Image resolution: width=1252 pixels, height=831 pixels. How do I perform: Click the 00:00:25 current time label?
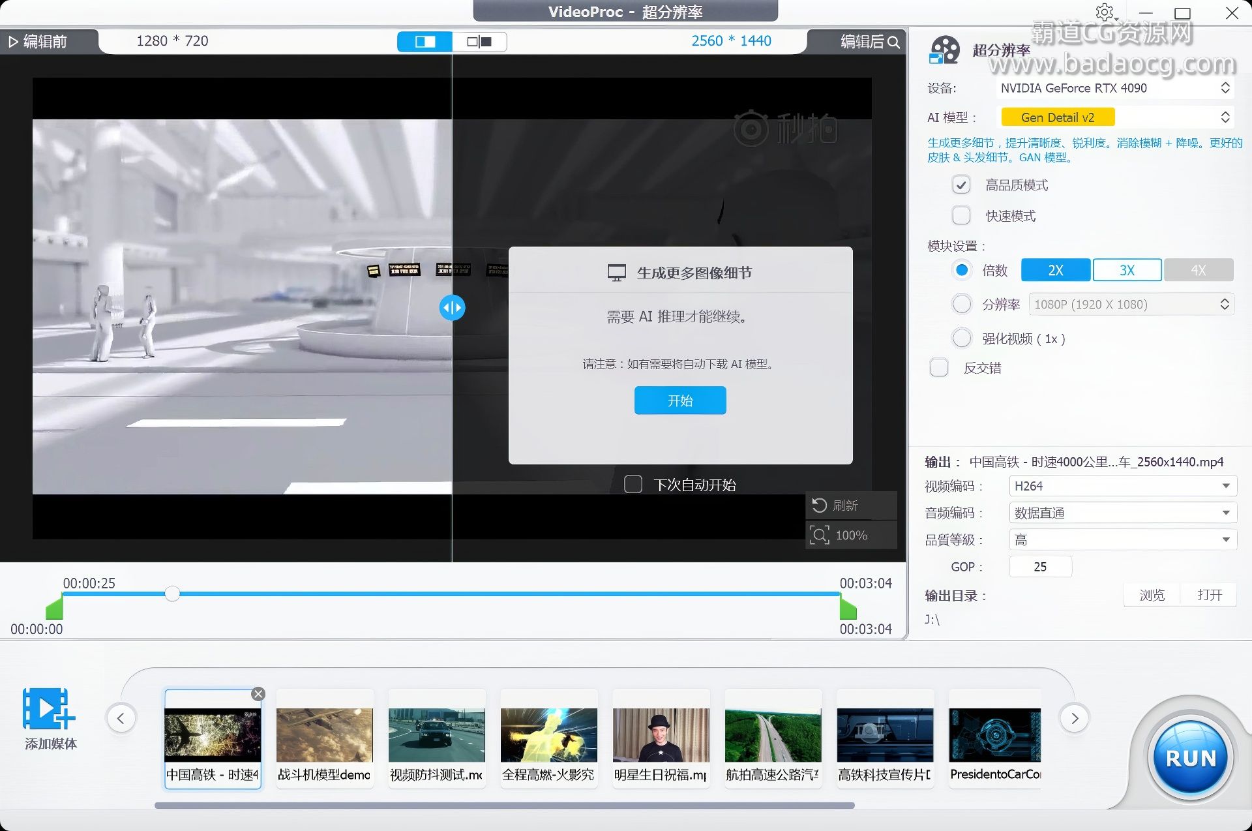tap(89, 583)
